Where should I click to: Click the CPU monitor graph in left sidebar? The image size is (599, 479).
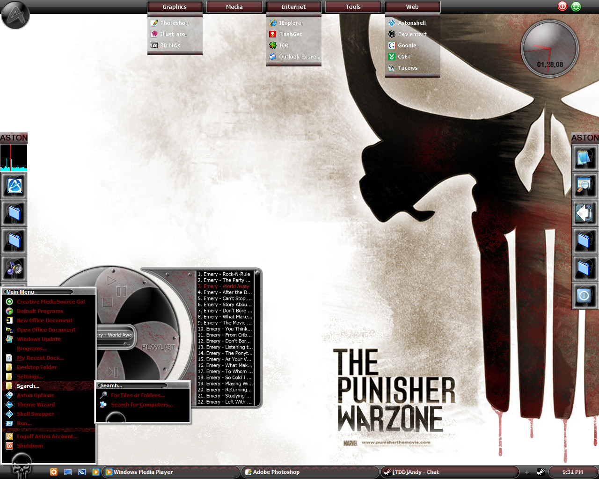pos(14,158)
